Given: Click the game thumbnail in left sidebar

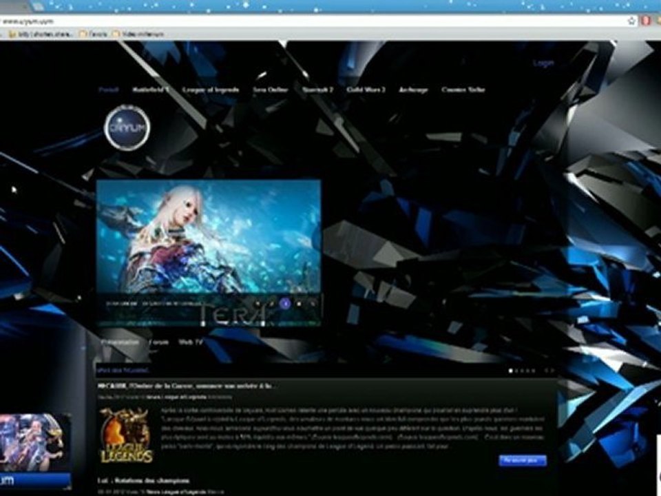Looking at the screenshot, I should [35, 442].
